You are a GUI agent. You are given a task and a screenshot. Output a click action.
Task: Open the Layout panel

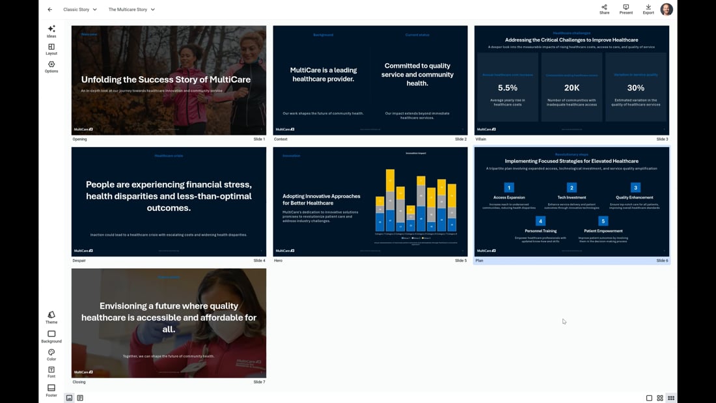(51, 49)
